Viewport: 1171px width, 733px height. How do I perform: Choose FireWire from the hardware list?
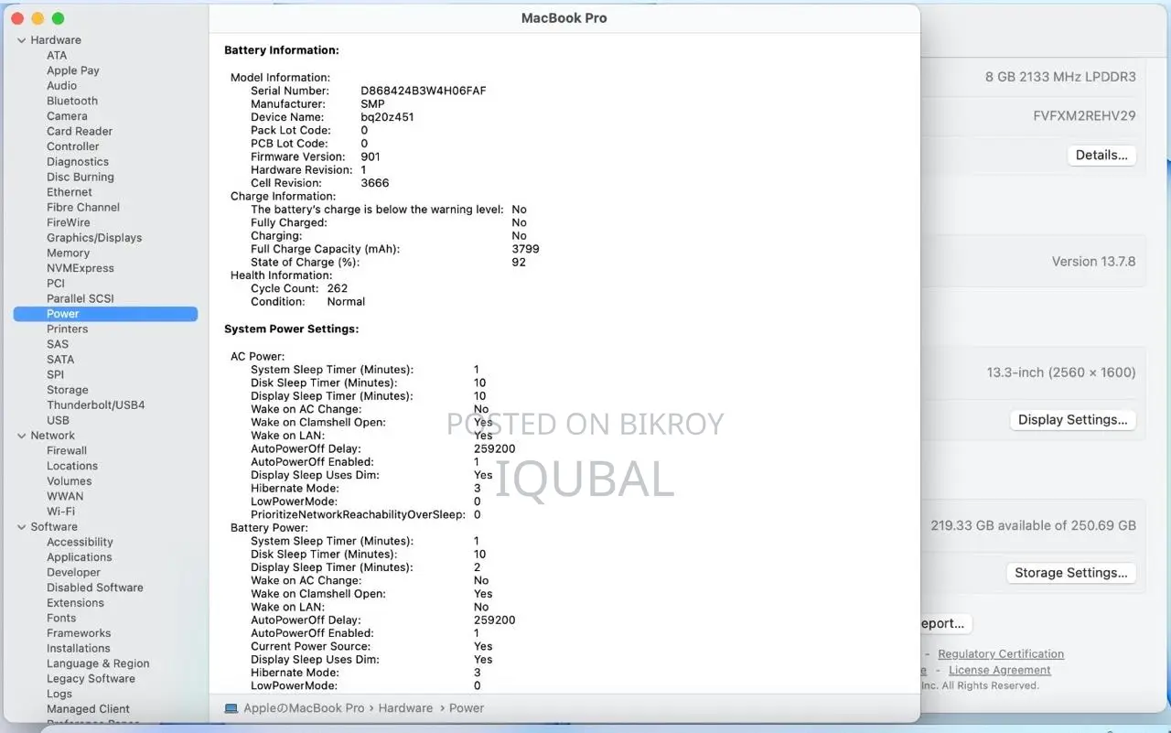coord(69,222)
